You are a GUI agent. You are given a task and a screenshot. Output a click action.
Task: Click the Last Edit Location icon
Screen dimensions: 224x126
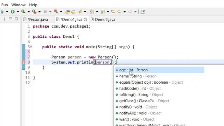coord(113,12)
